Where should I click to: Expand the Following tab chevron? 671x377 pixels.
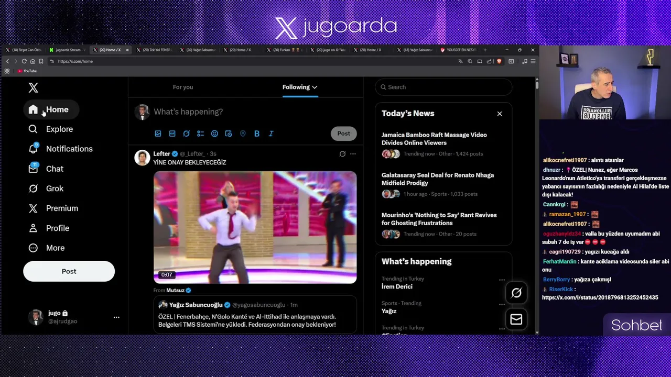[315, 87]
